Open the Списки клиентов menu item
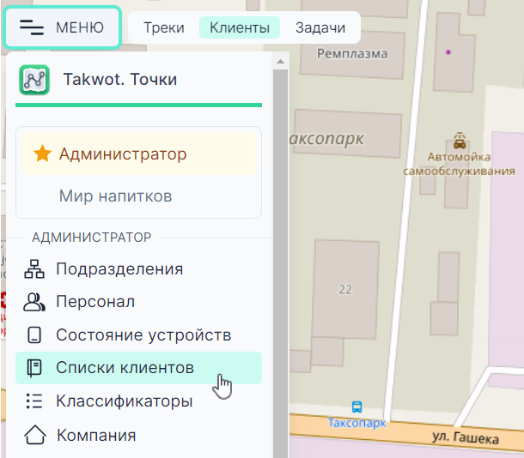524x458 pixels. (x=138, y=368)
